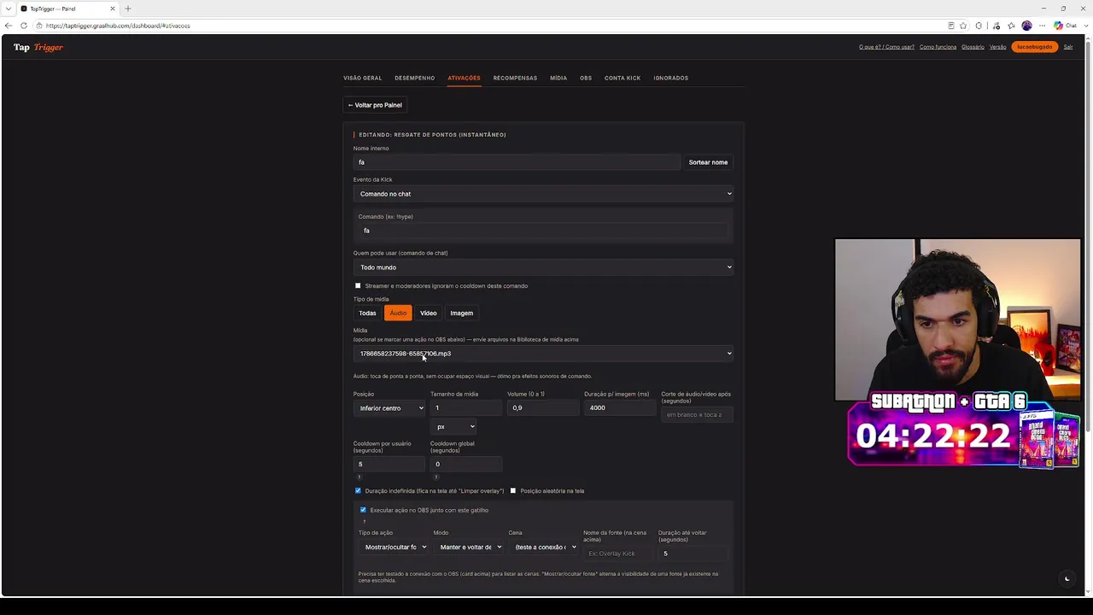Open the Modo dropdown
Image resolution: width=1093 pixels, height=615 pixels.
(x=469, y=547)
